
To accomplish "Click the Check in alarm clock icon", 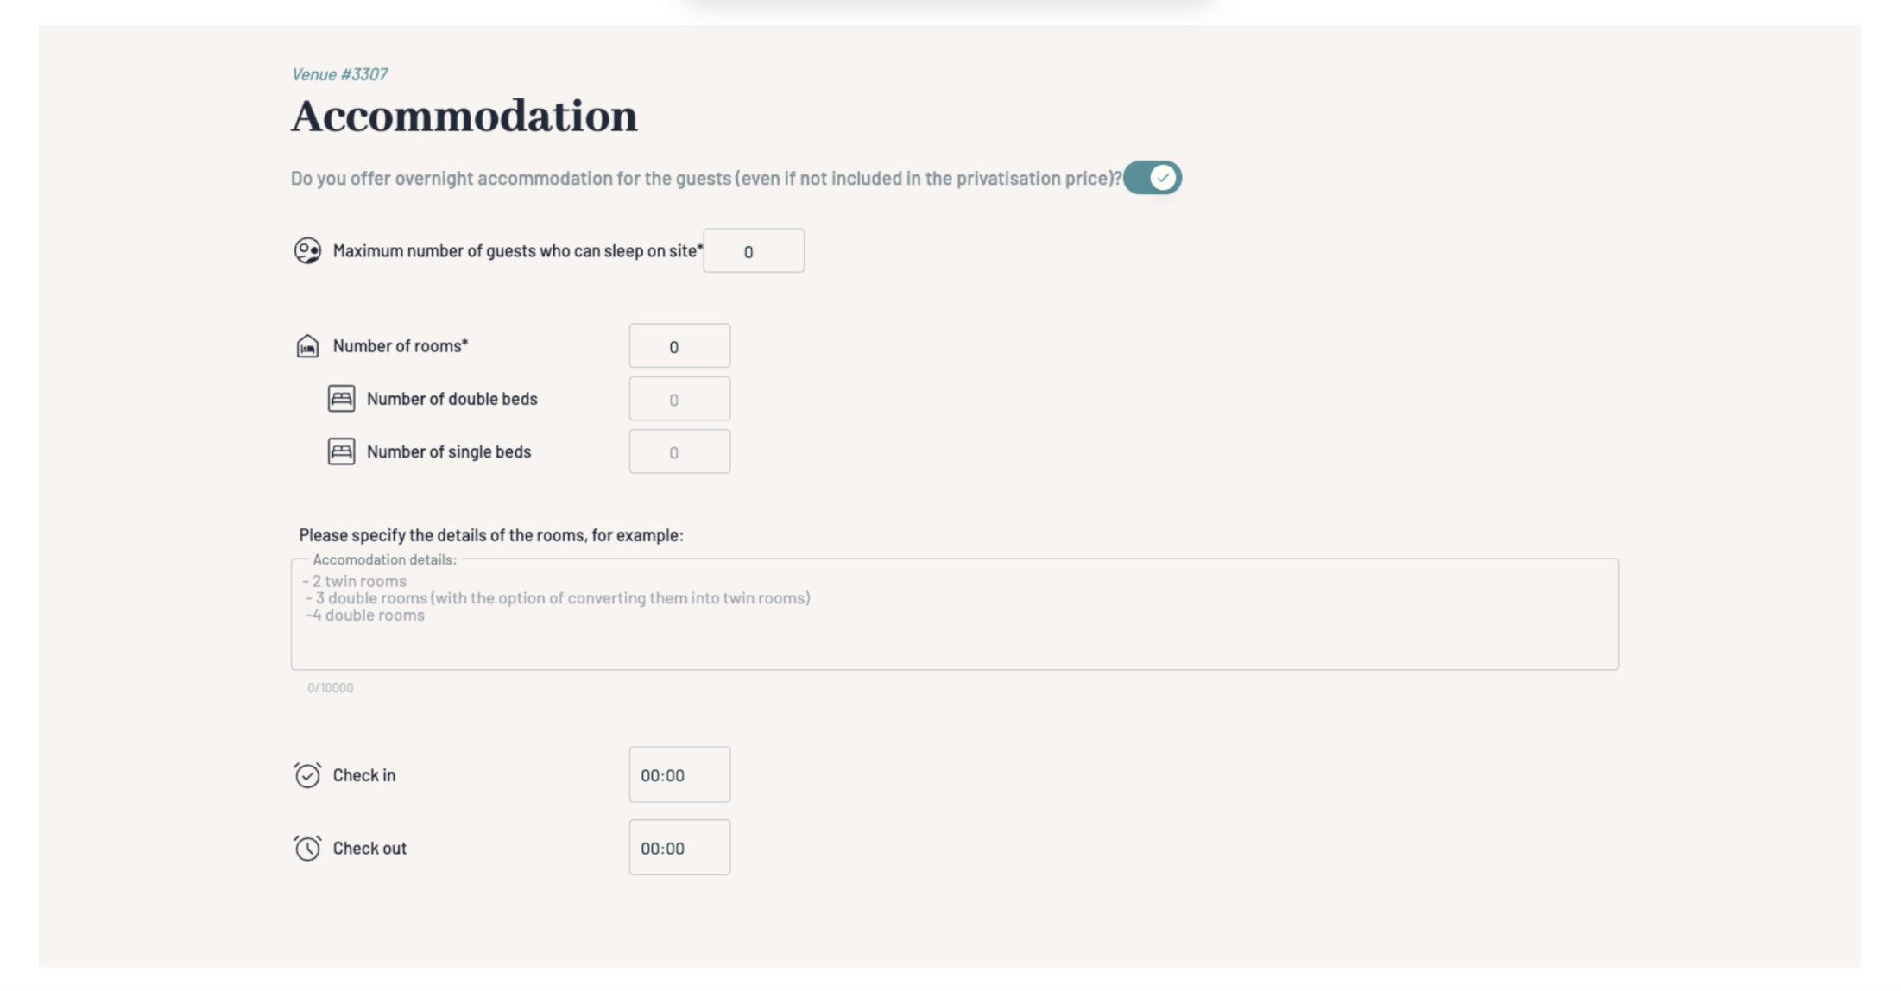I will (307, 775).
